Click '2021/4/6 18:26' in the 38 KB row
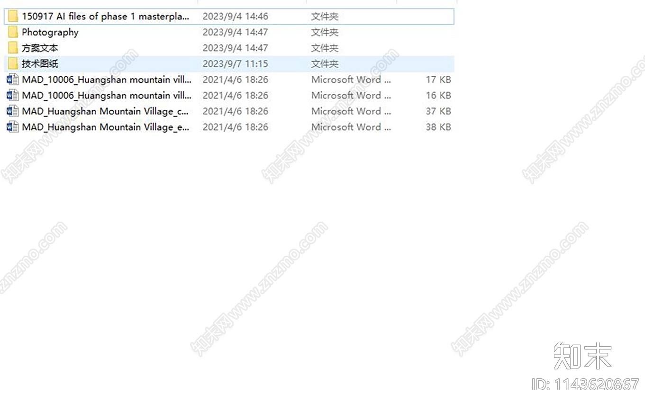Image resolution: width=645 pixels, height=403 pixels. [235, 127]
